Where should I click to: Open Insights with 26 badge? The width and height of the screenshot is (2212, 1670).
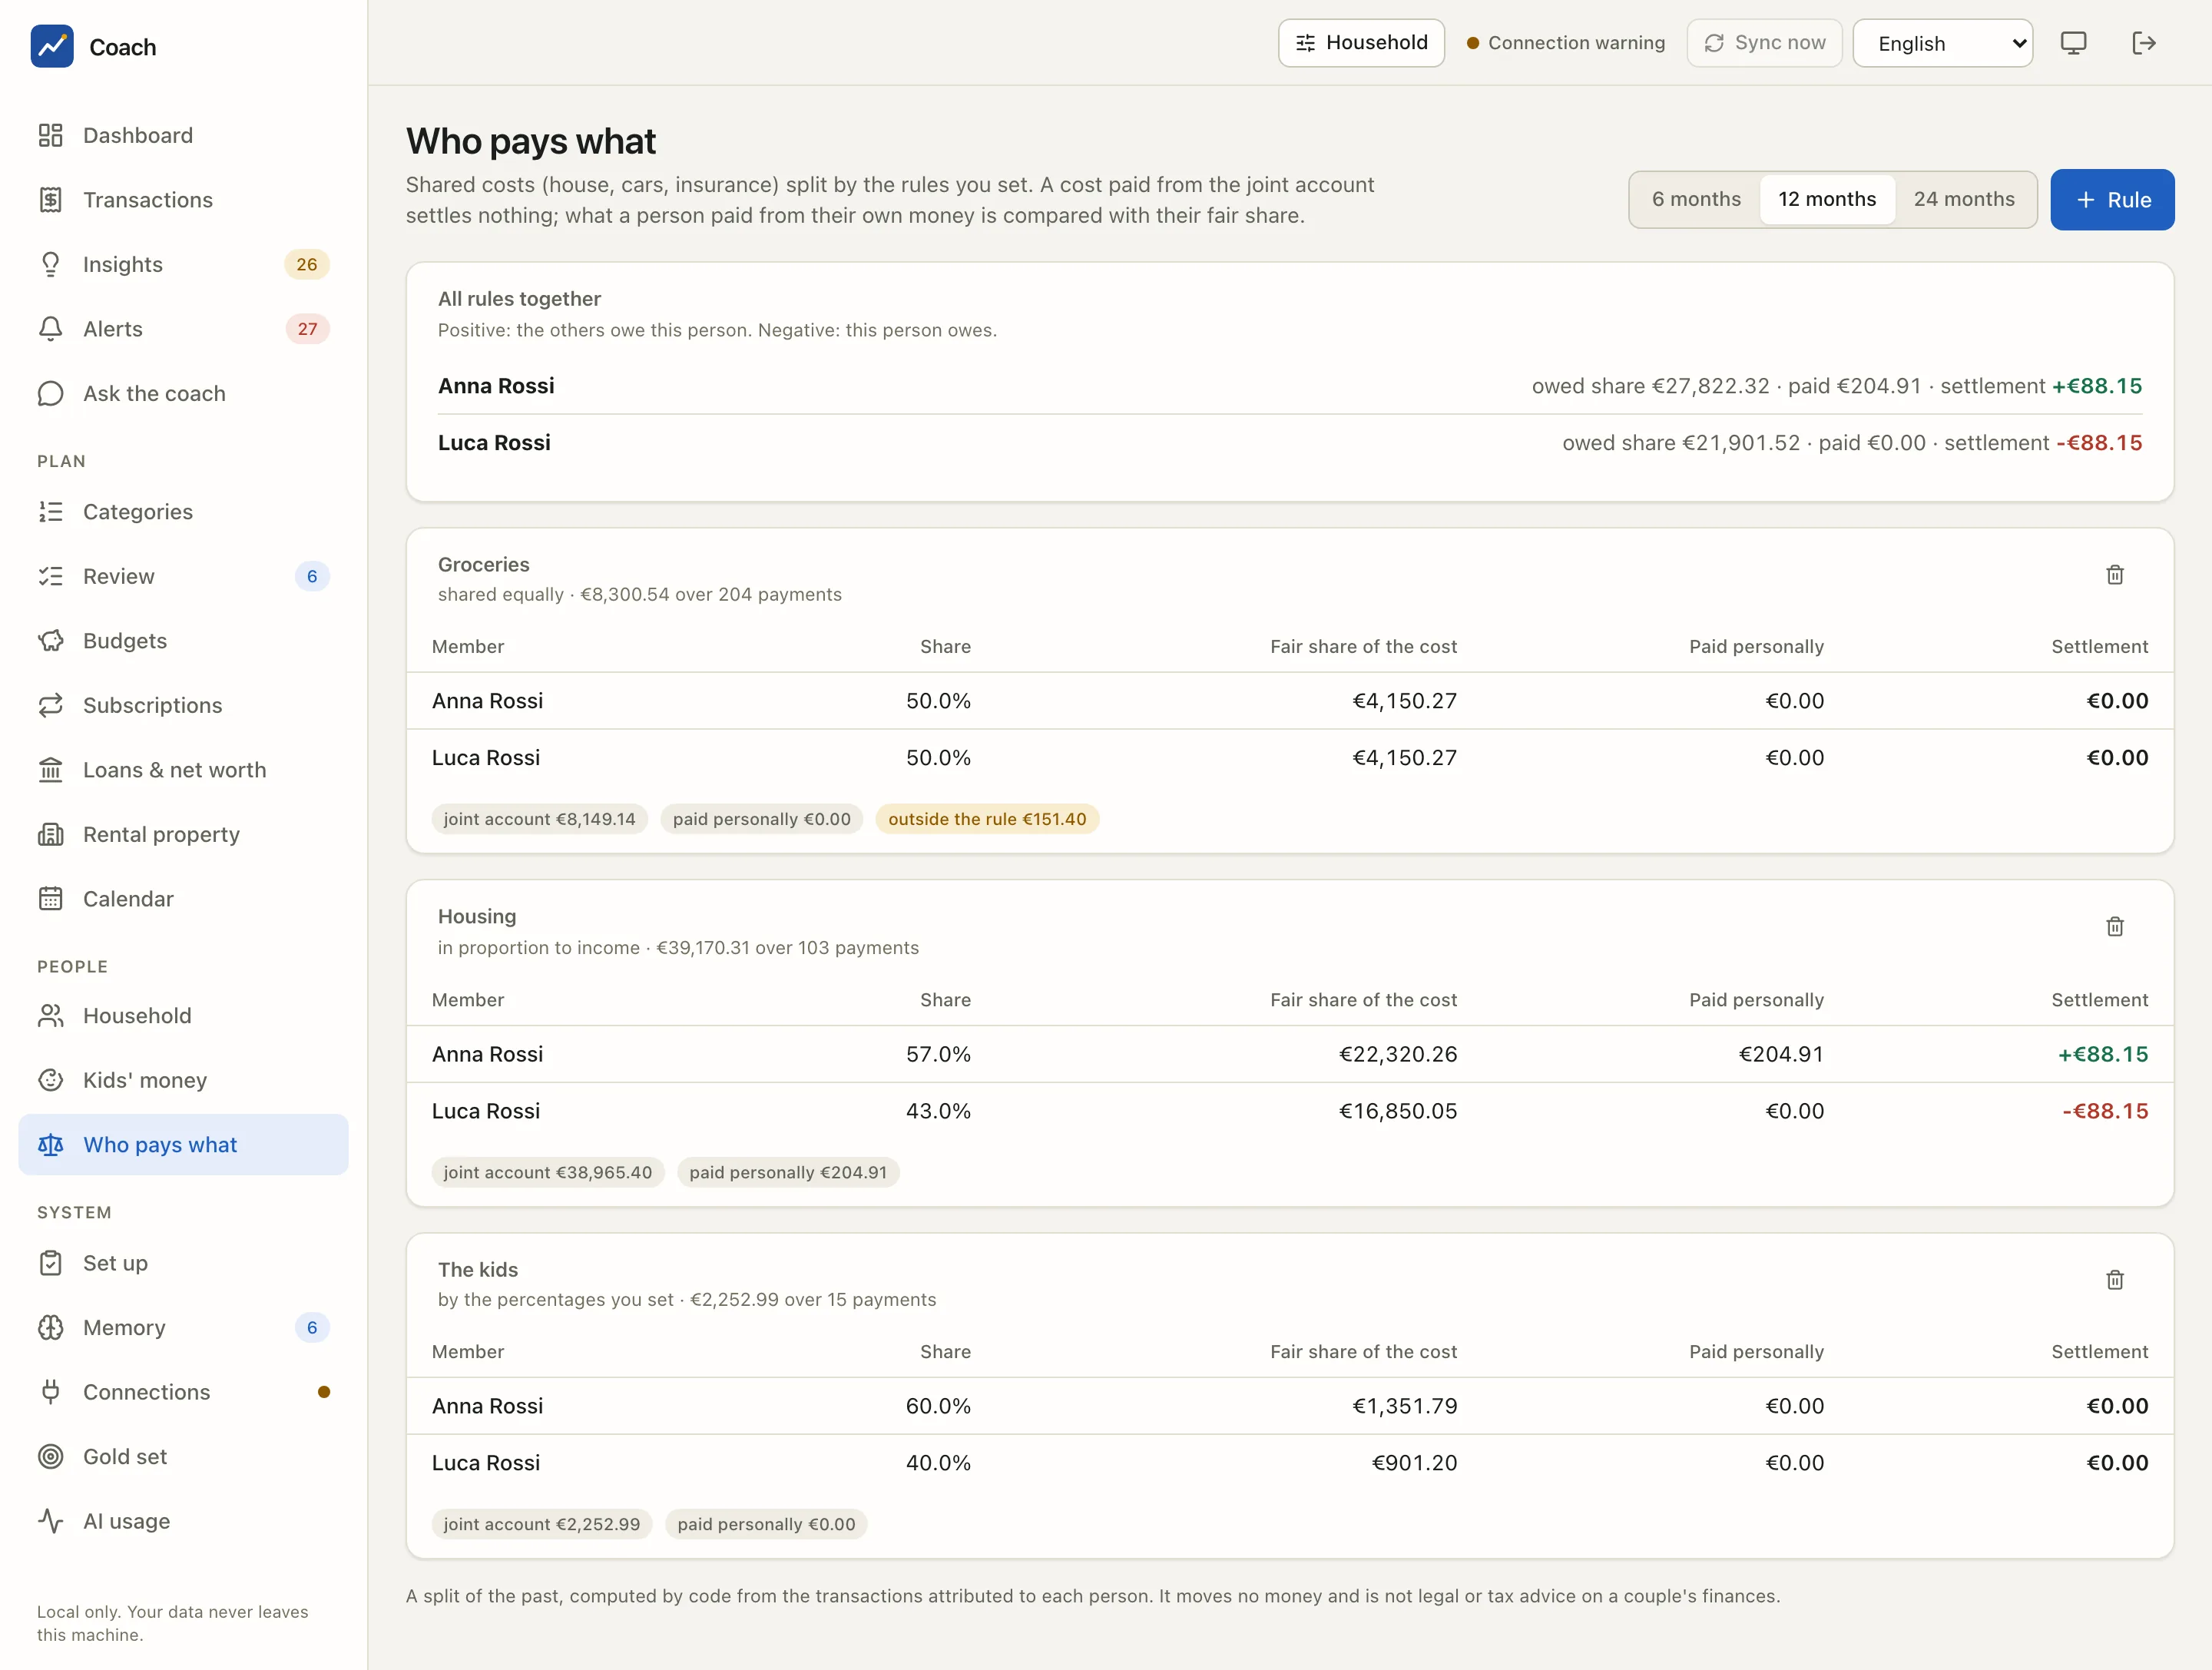tap(184, 264)
